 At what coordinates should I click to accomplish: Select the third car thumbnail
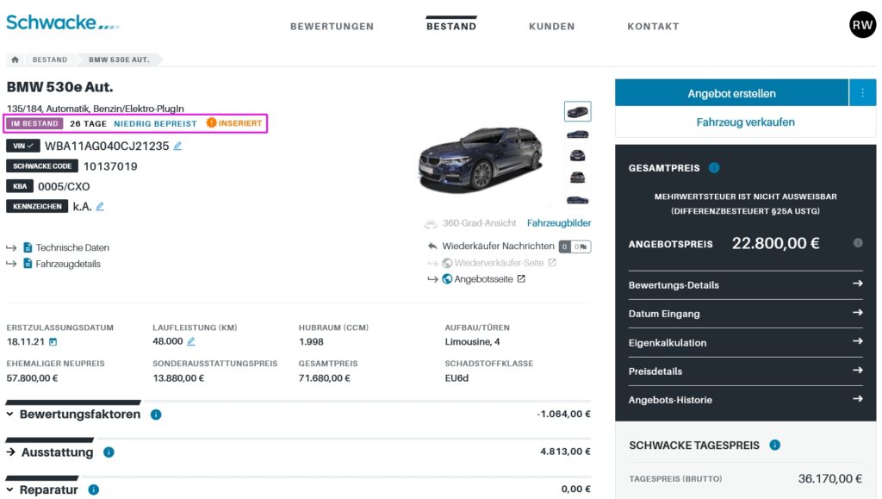(x=578, y=155)
